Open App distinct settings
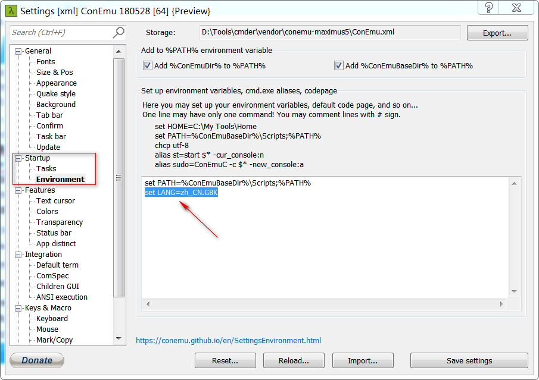The width and height of the screenshot is (539, 380). 56,243
